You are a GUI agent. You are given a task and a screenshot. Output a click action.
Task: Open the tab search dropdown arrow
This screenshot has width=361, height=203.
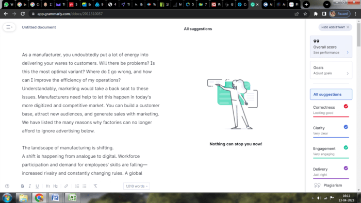coord(326,4)
